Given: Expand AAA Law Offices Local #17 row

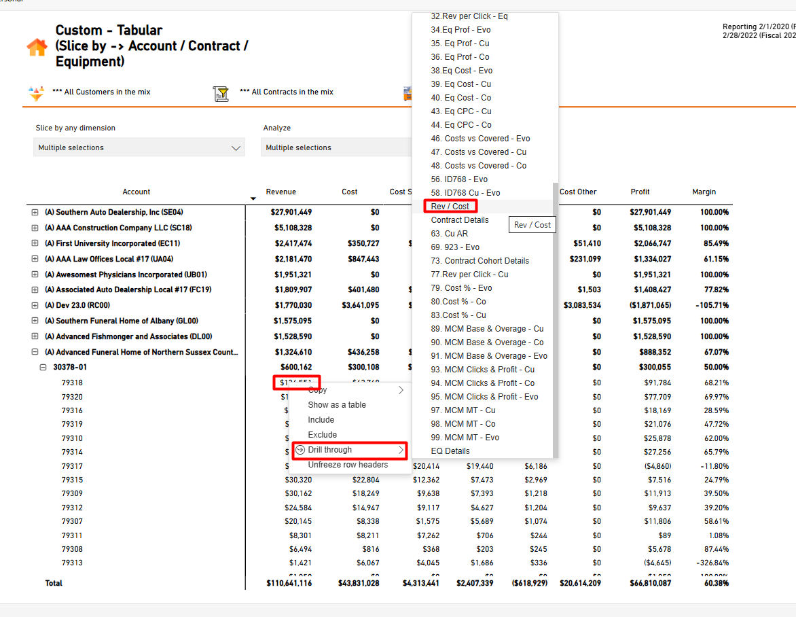Looking at the screenshot, I should [x=35, y=259].
